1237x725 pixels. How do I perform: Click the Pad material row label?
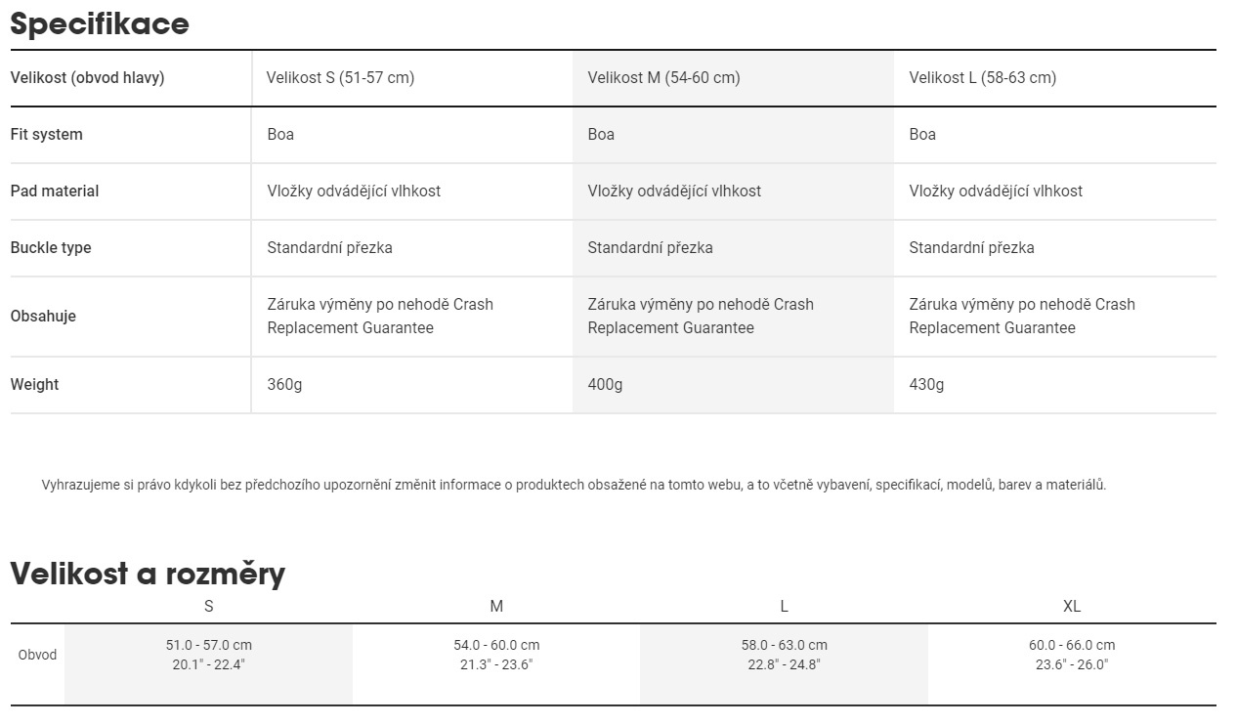point(55,192)
